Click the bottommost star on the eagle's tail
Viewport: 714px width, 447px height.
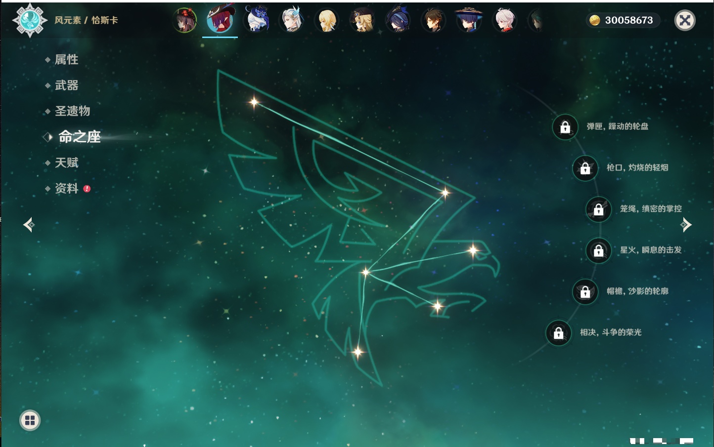tap(358, 352)
